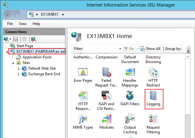Open the toolbar overflow options arrow
This screenshot has height=138, width=195.
point(188,51)
